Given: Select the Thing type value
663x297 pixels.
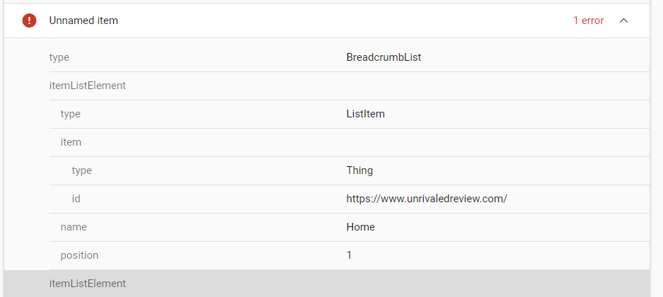Looking at the screenshot, I should point(359,170).
